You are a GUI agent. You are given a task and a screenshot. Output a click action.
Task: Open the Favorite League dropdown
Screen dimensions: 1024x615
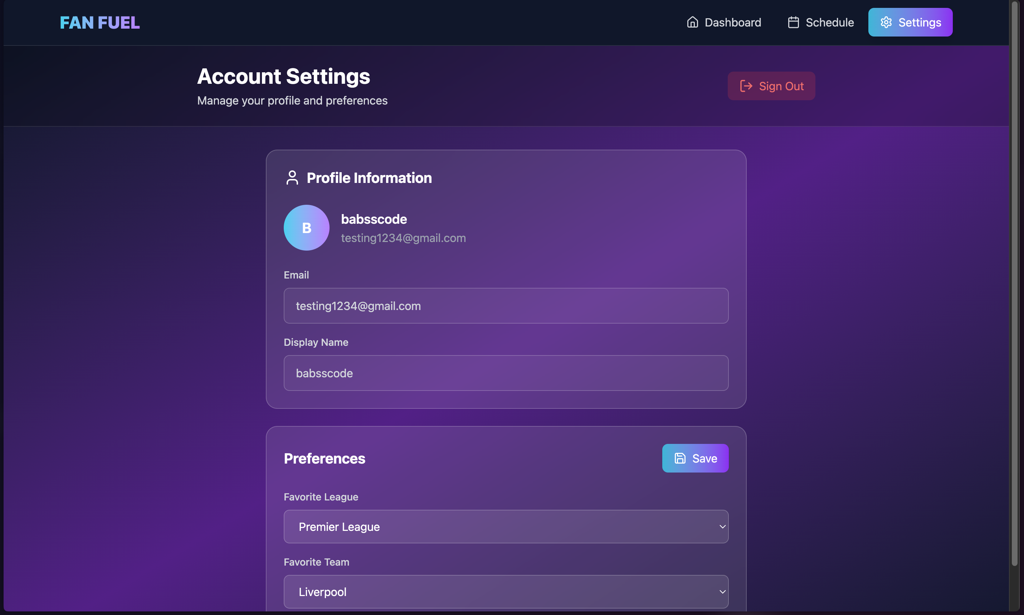pos(505,527)
